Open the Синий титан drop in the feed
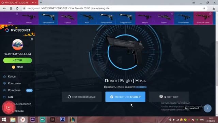 [184, 18]
